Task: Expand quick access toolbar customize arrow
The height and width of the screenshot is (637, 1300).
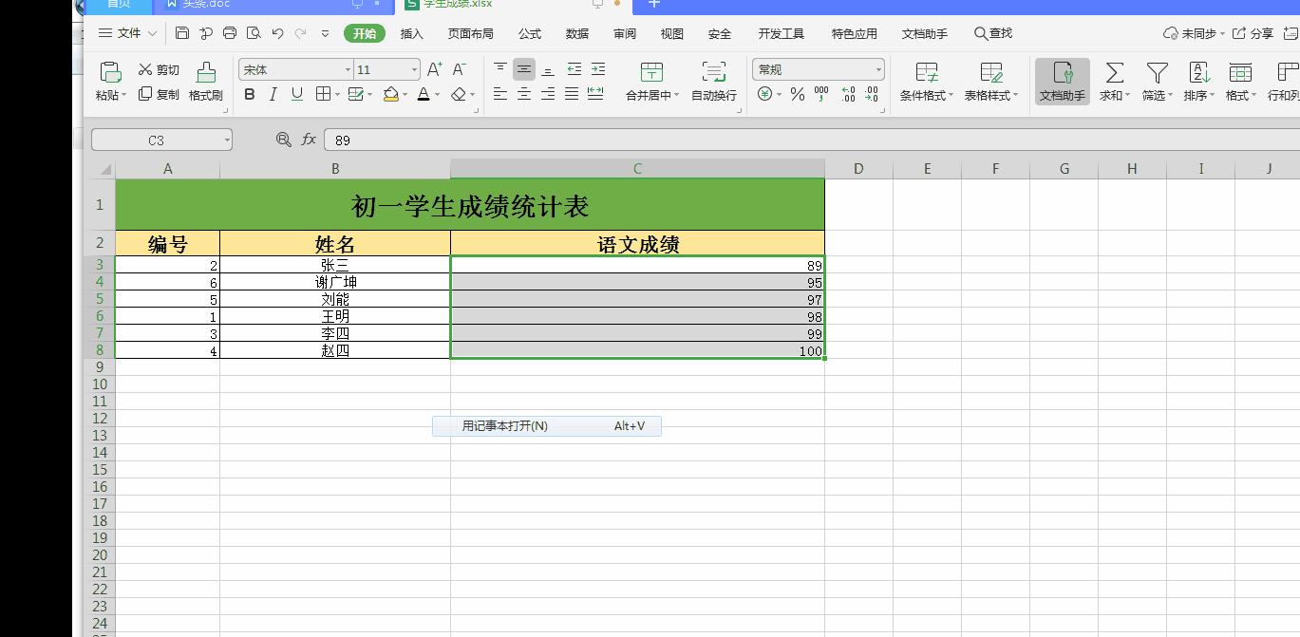Action: [325, 33]
